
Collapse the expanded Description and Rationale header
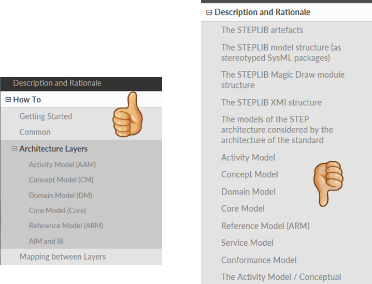[209, 12]
